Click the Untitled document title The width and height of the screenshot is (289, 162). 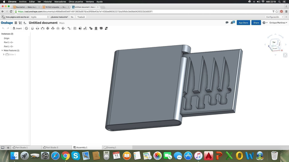(43, 23)
